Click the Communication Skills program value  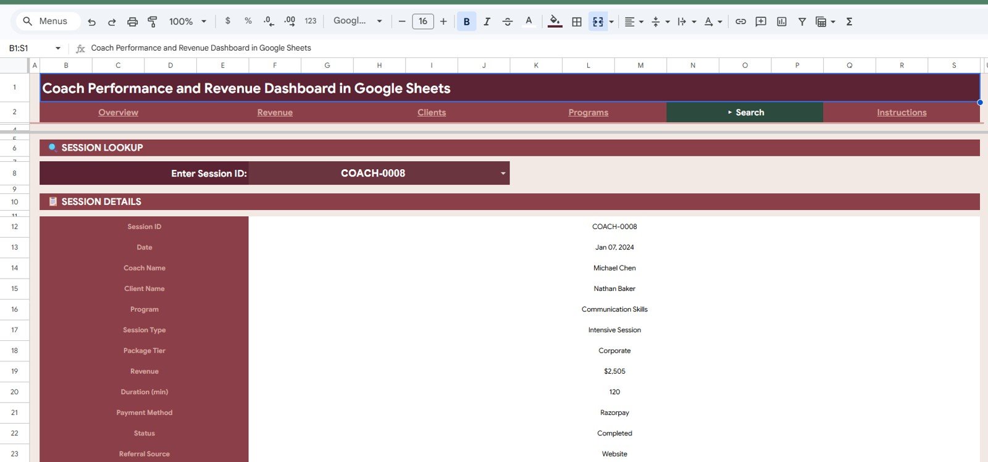coord(614,309)
